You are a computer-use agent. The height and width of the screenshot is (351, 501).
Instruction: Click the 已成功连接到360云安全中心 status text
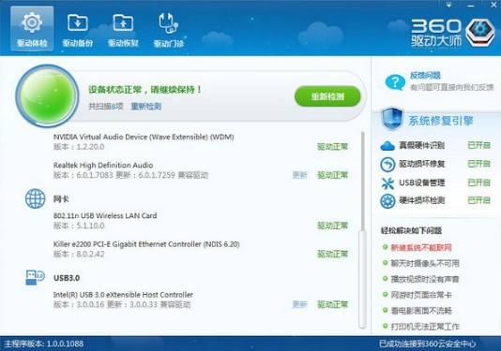pyautogui.click(x=427, y=344)
